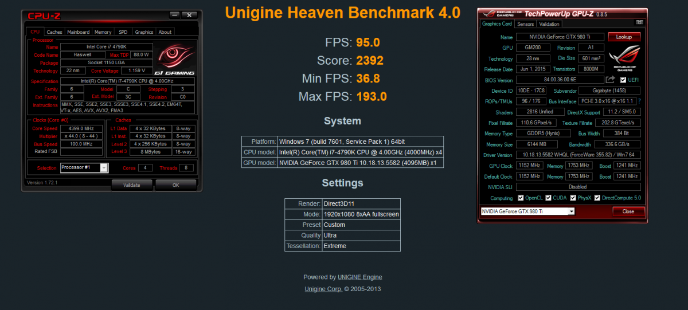Viewport: 688px width, 310px height.
Task: Click the Driver Version field in GPU-Z
Action: point(578,155)
